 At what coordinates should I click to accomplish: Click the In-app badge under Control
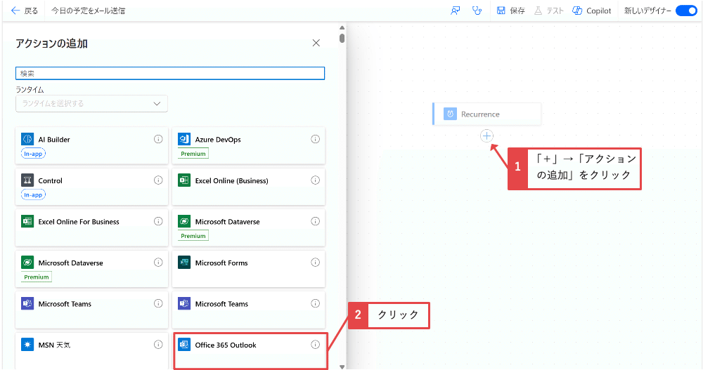33,195
